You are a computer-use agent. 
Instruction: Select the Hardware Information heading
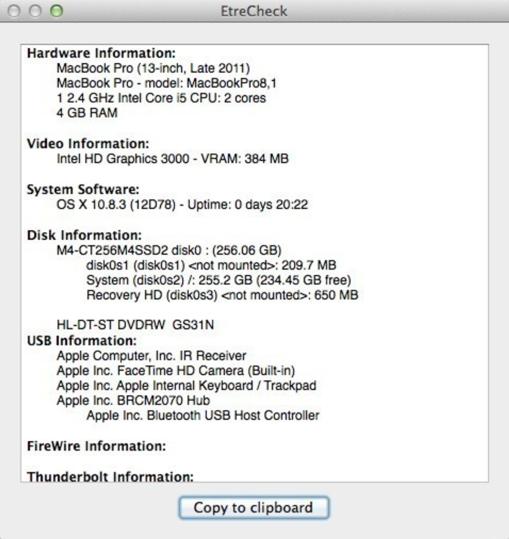(x=101, y=53)
